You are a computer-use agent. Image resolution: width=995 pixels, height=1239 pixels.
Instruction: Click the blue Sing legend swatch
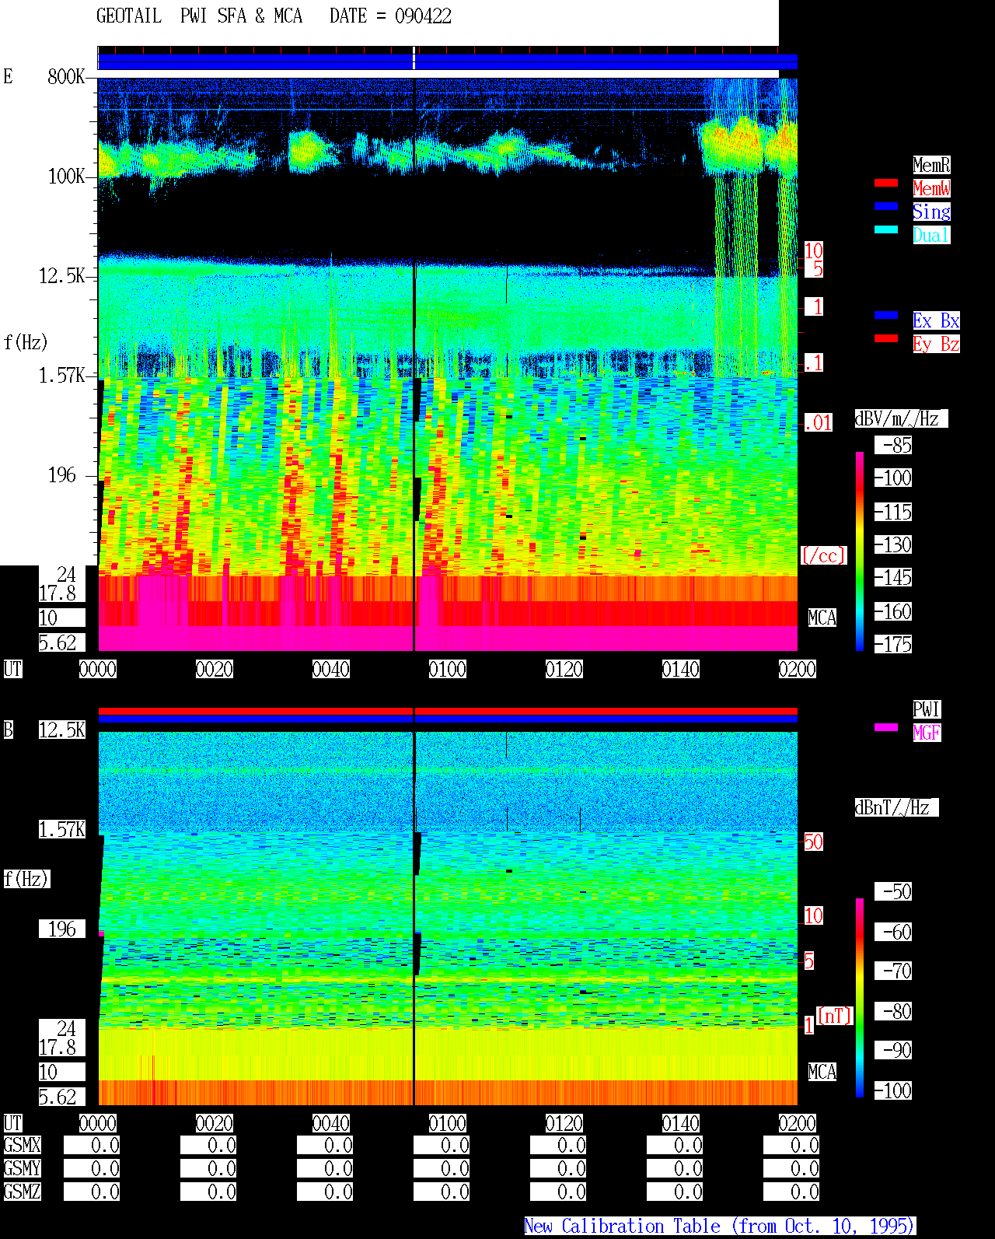click(886, 206)
